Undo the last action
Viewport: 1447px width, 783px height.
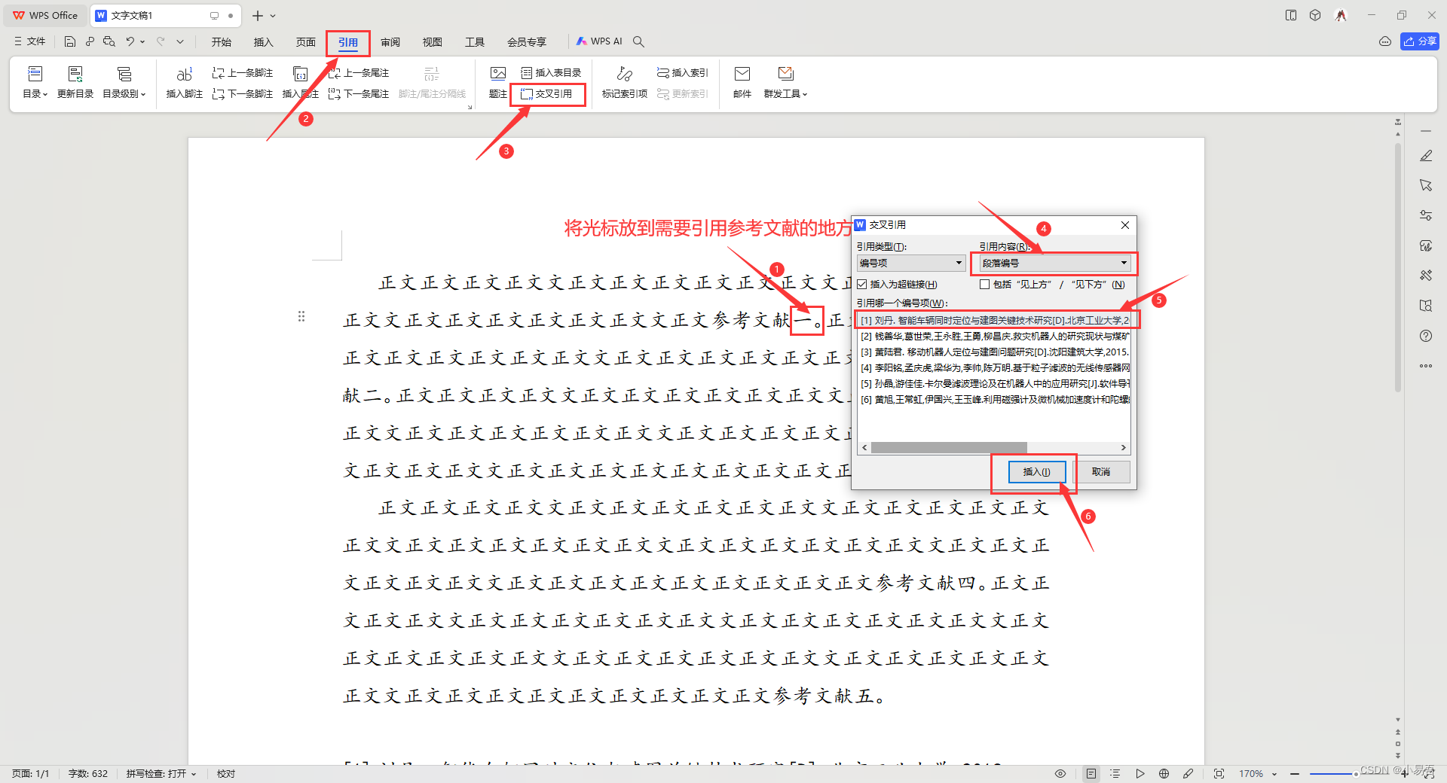[130, 41]
